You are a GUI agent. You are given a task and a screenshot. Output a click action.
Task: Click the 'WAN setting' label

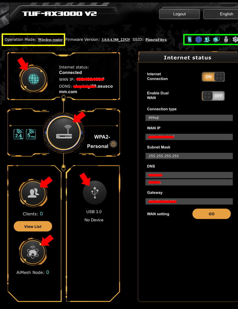coord(158,214)
